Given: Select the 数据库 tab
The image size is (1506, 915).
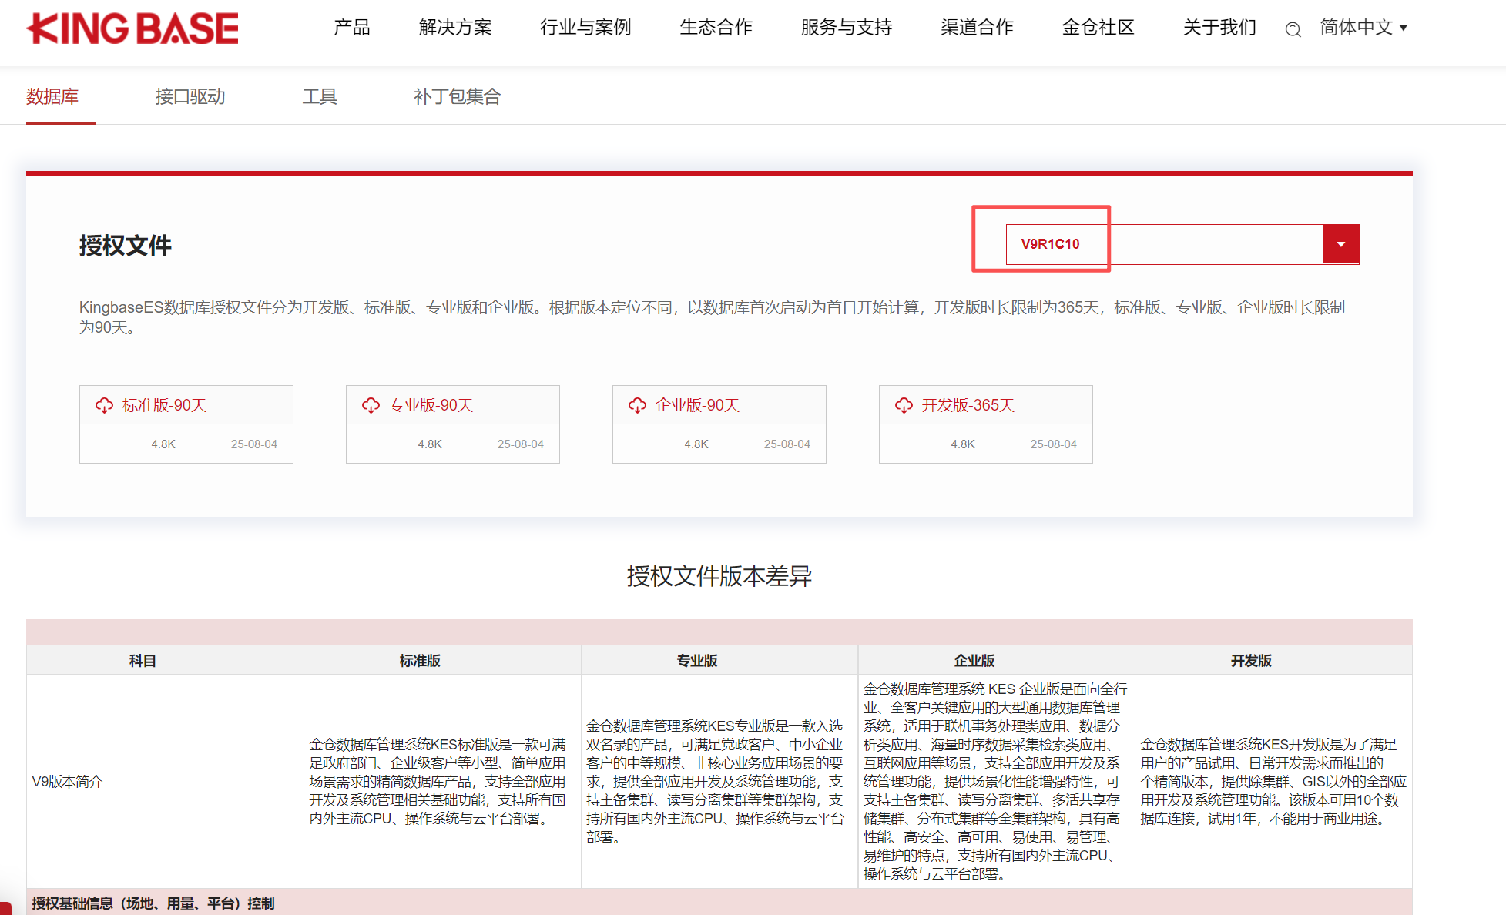Looking at the screenshot, I should [52, 96].
